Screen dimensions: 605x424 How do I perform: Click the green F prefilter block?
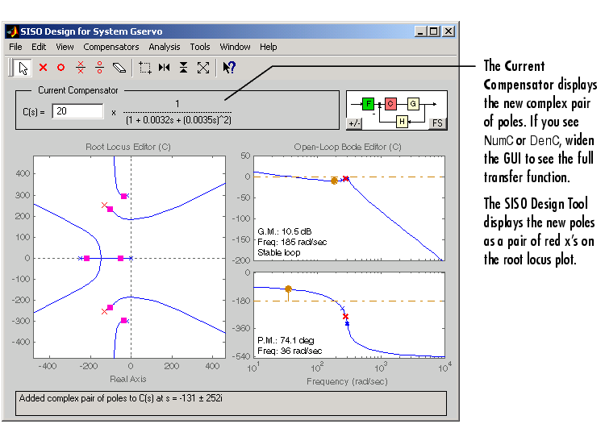coord(368,104)
